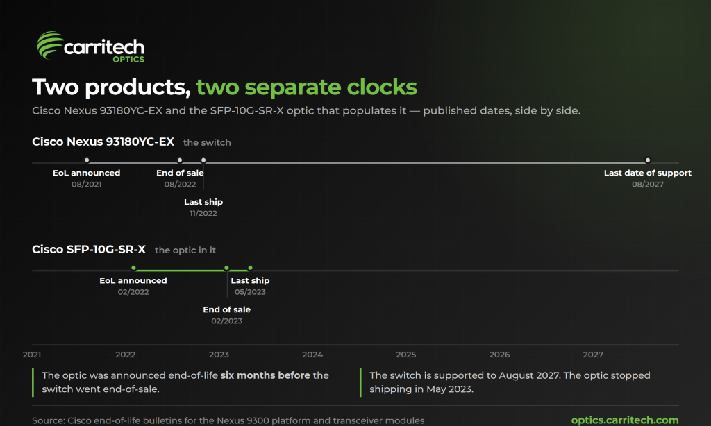Screen dimensions: 711x426
Task: Click the 'six months before' bold text
Action: click(265, 375)
